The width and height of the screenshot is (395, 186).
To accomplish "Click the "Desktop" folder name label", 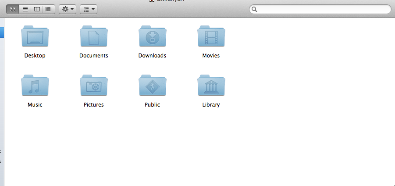I will point(35,56).
